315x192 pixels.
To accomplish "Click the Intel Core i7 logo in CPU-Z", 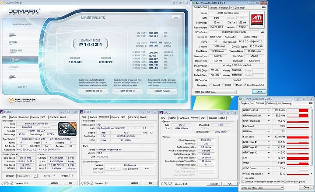I will (67, 129).
